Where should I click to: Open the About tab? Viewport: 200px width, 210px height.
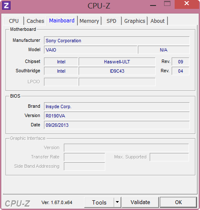click(157, 21)
